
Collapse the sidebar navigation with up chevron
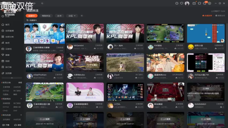click(x=12, y=78)
